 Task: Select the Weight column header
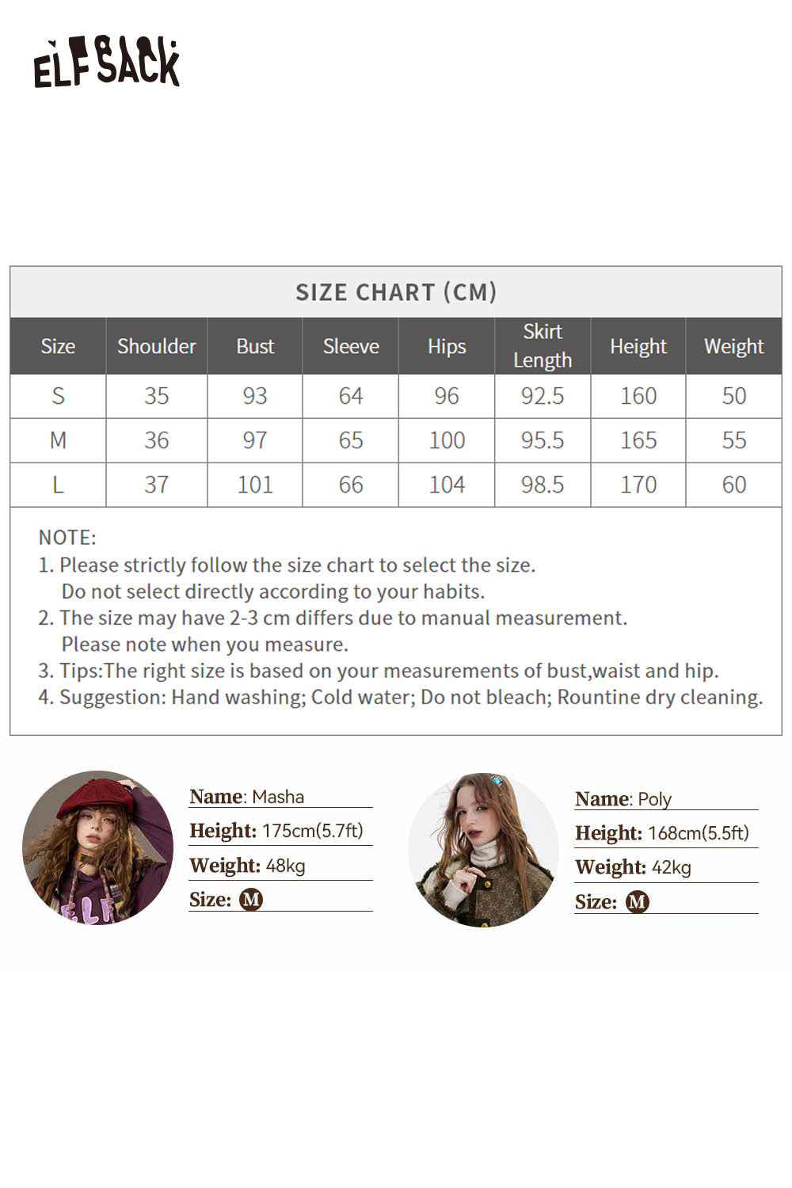pos(734,346)
